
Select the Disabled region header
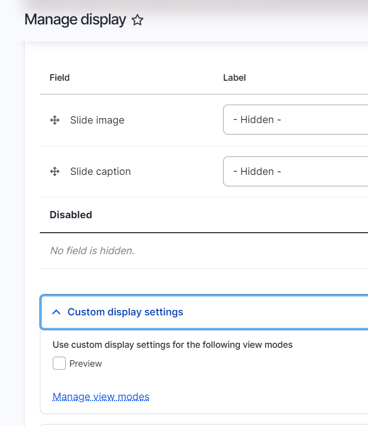click(x=71, y=215)
